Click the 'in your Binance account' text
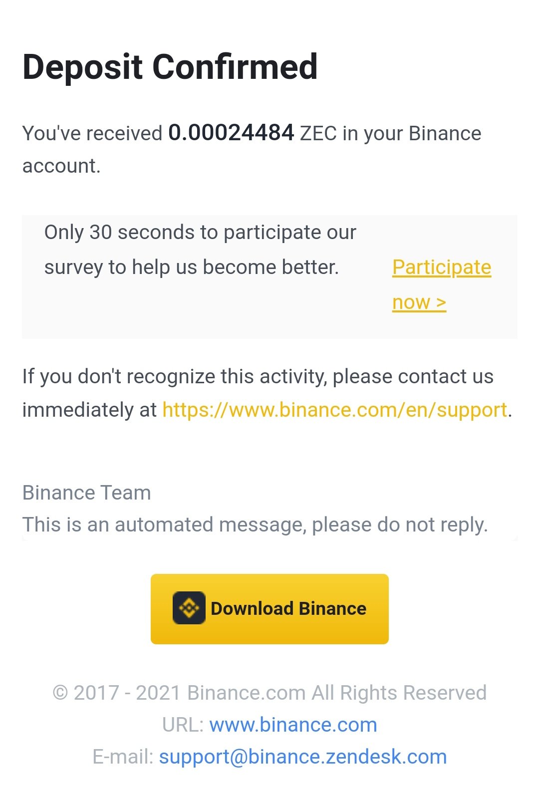Screen dimensions: 537x801 click(x=252, y=150)
